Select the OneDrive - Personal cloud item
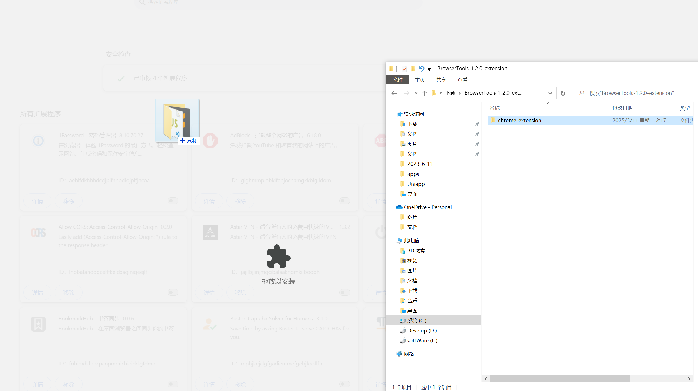This screenshot has height=391, width=698. tap(427, 207)
